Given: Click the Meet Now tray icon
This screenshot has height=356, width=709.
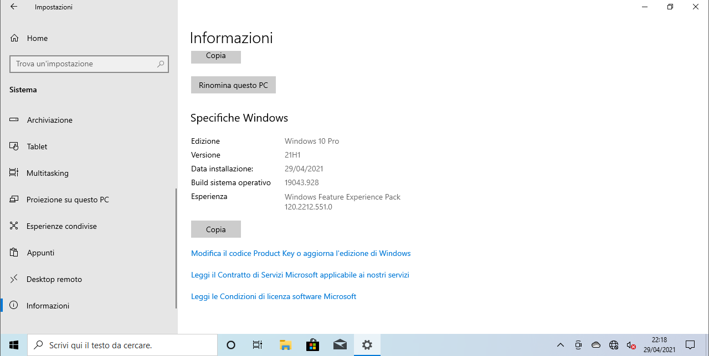Looking at the screenshot, I should [578, 345].
